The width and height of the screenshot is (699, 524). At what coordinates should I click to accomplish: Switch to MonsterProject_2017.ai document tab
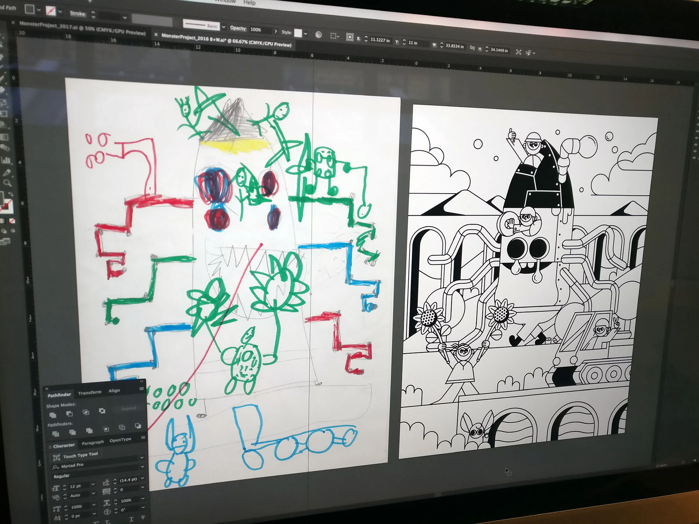point(82,28)
